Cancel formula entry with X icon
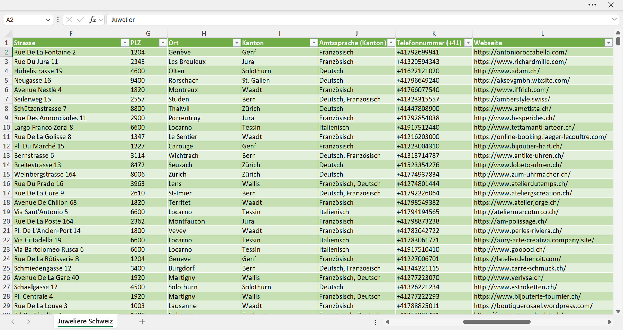Screen dimensions: 623x330 pos(69,20)
